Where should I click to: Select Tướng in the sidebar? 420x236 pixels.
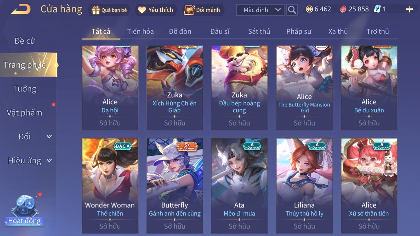click(x=25, y=89)
